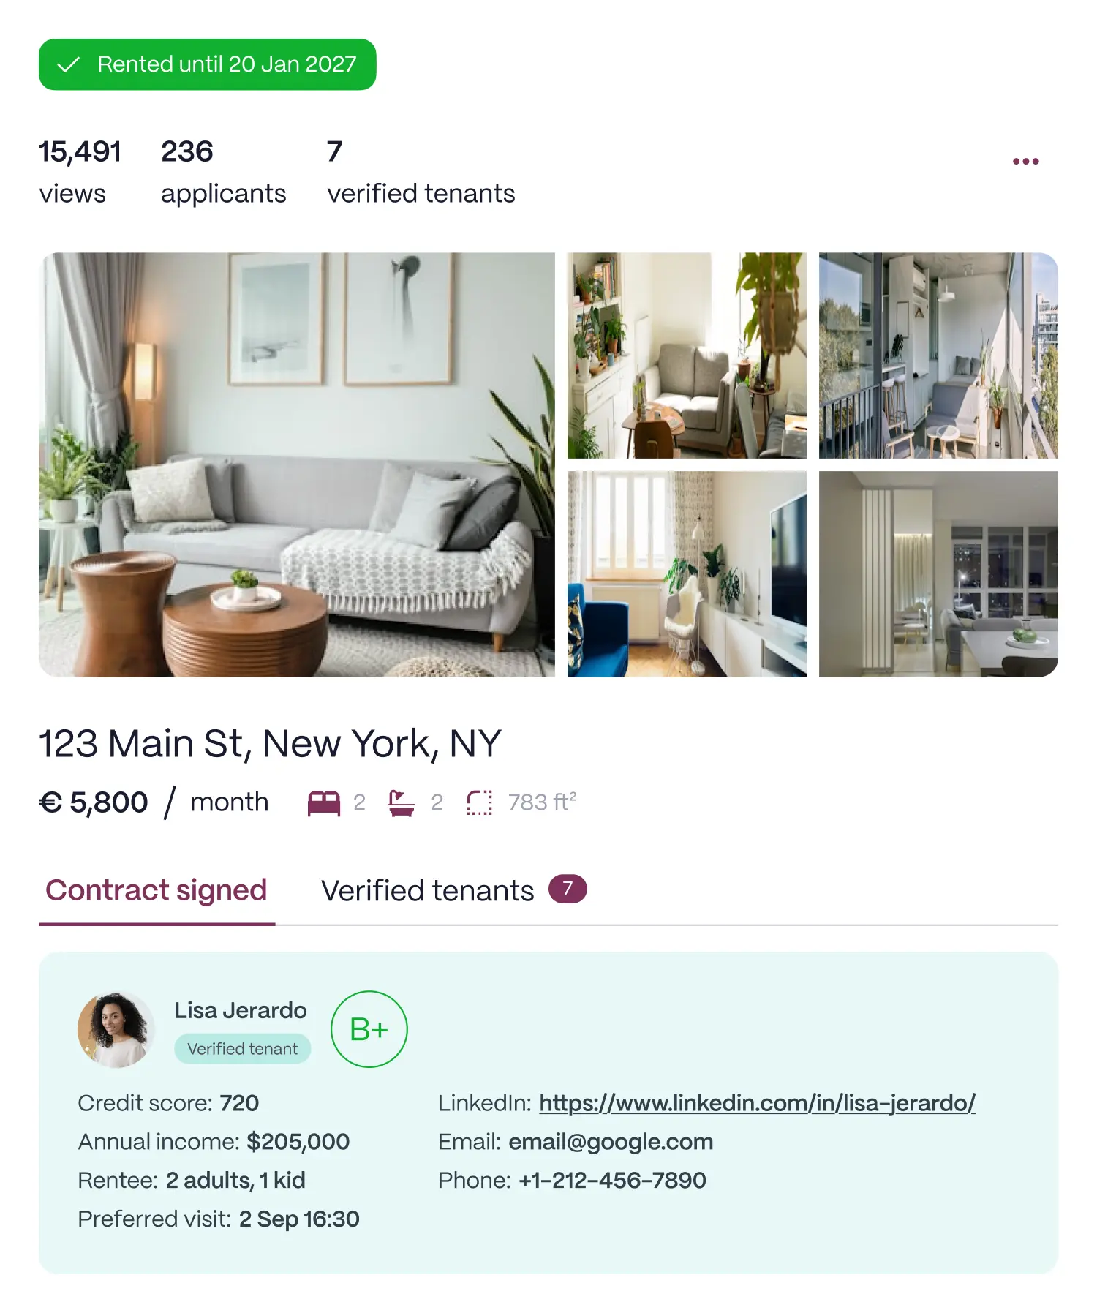This screenshot has height=1313, width=1097.
Task: Click the square footage area icon
Action: (480, 802)
